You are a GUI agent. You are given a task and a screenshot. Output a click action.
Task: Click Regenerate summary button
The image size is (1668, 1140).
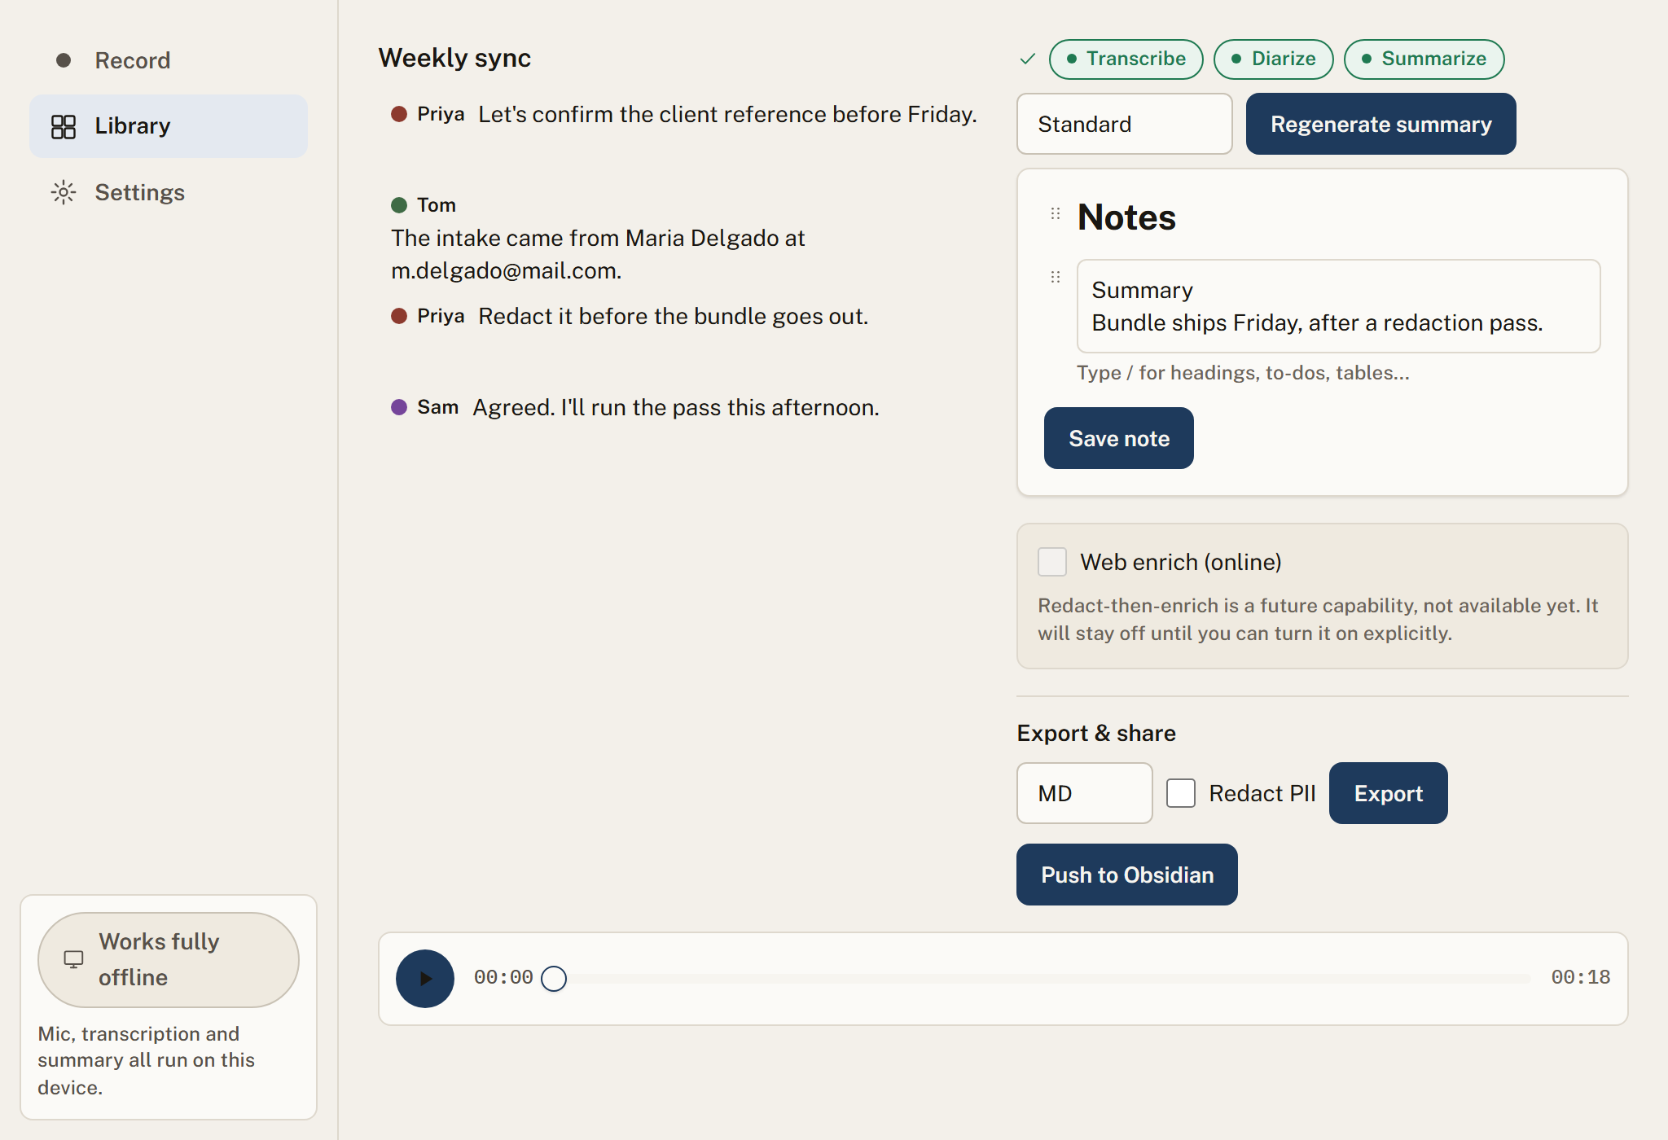pos(1381,124)
